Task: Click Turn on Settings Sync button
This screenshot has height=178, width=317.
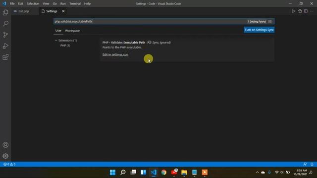Action: [259, 30]
